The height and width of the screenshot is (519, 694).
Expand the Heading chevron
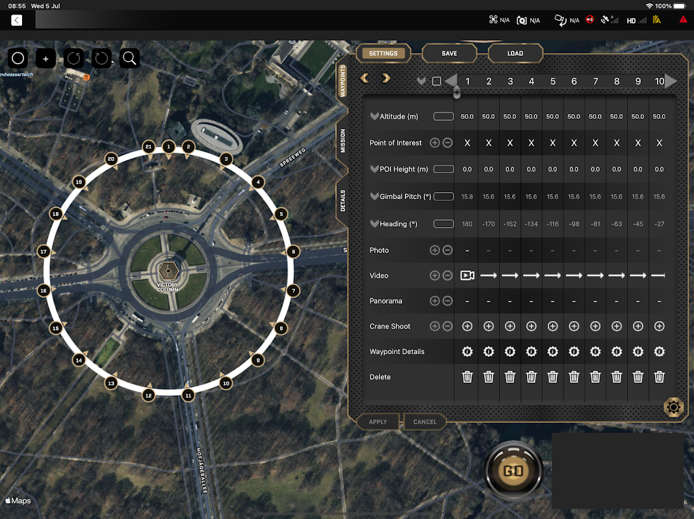point(374,224)
